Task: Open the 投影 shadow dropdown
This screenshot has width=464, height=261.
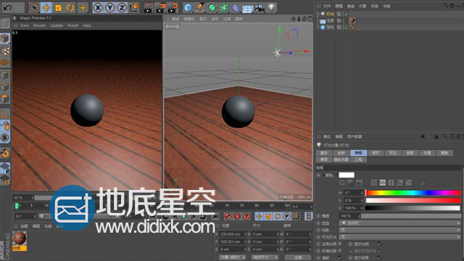Action: point(399,230)
